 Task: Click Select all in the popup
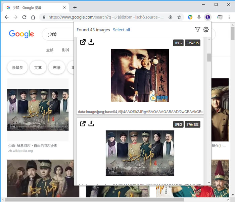(122, 30)
